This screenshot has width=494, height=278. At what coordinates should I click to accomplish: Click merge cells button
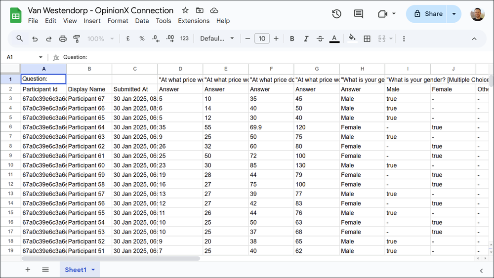(382, 39)
